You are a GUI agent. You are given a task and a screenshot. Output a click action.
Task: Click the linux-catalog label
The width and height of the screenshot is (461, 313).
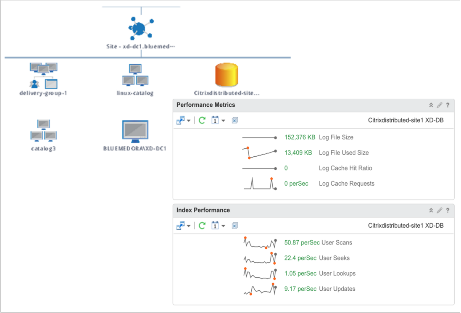click(135, 93)
